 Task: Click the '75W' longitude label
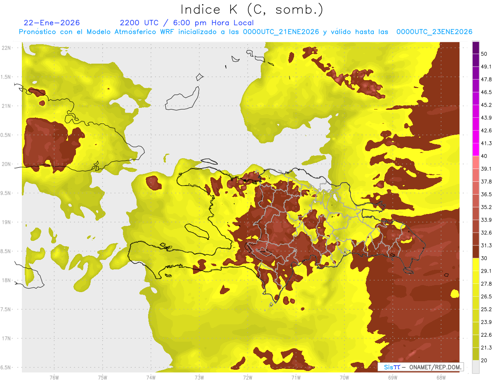pyautogui.click(x=103, y=377)
